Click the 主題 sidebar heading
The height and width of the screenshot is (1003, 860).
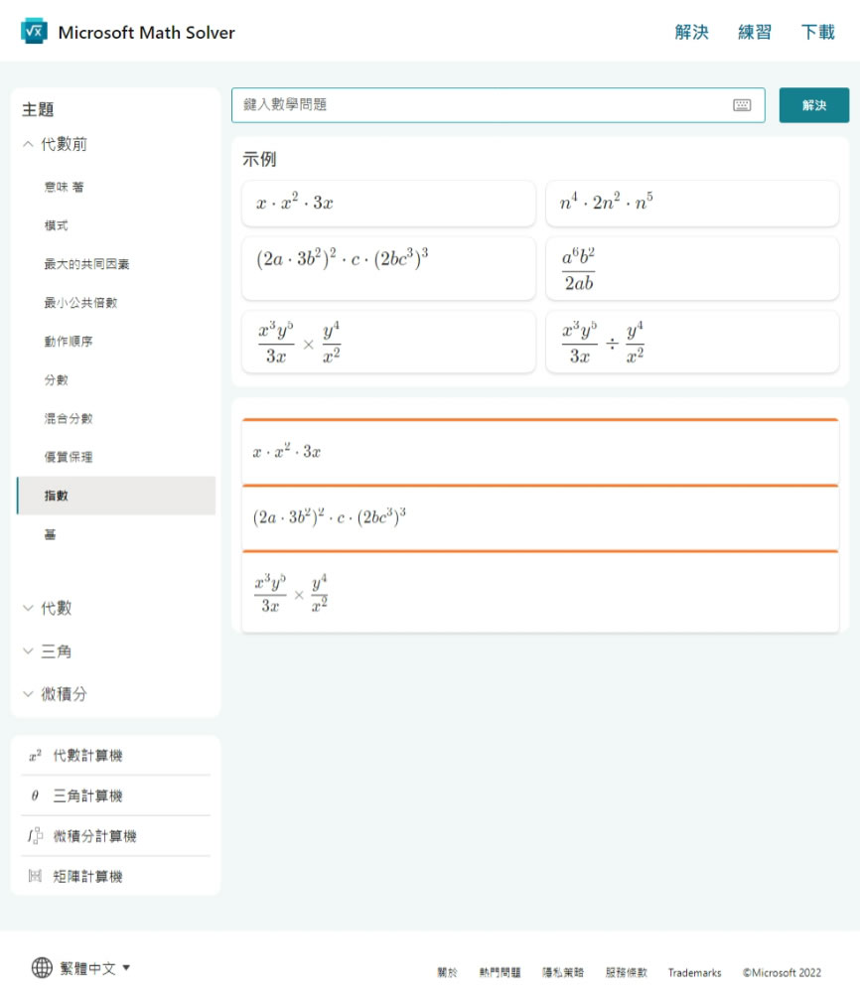click(38, 109)
